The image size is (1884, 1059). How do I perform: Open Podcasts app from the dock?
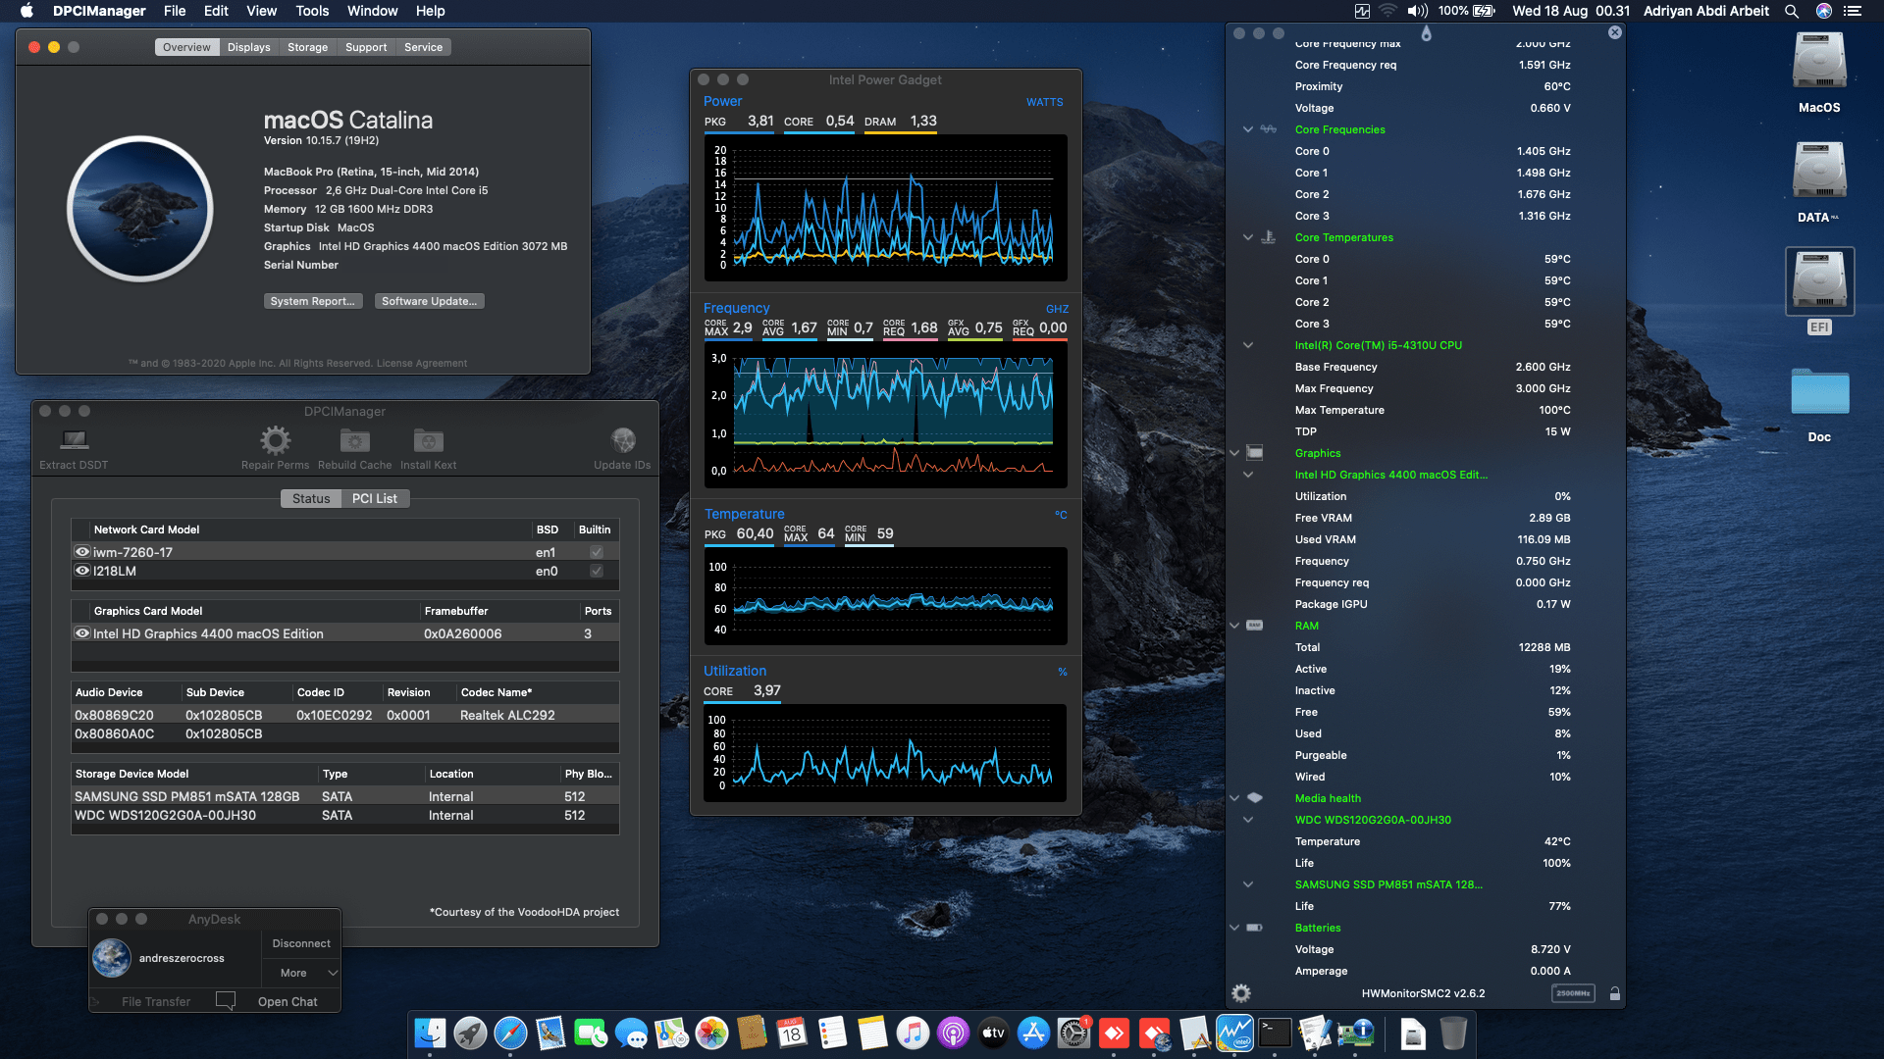tap(953, 1034)
